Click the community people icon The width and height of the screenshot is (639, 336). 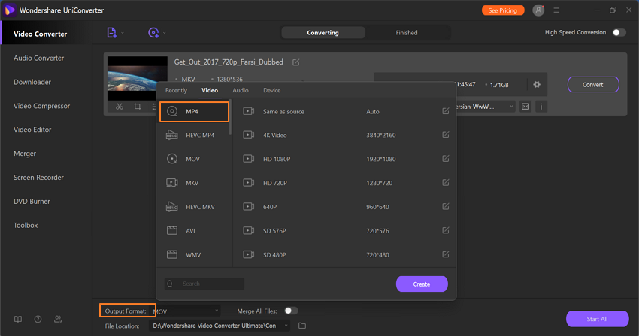click(x=58, y=319)
